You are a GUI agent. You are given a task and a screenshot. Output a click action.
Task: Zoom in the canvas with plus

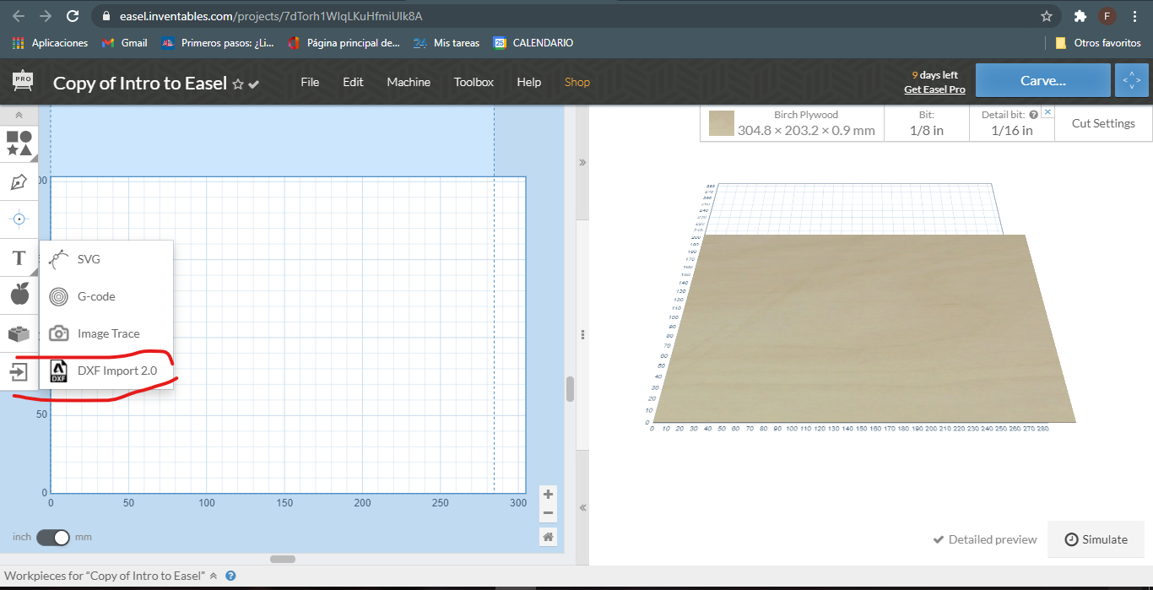(549, 495)
